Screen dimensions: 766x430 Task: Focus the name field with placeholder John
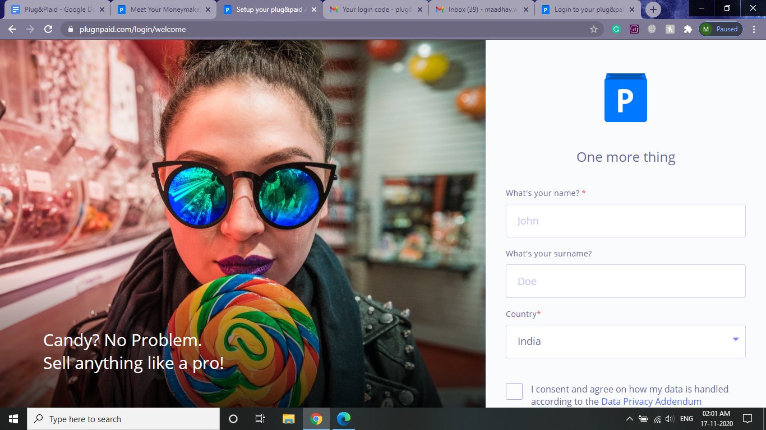click(x=626, y=221)
